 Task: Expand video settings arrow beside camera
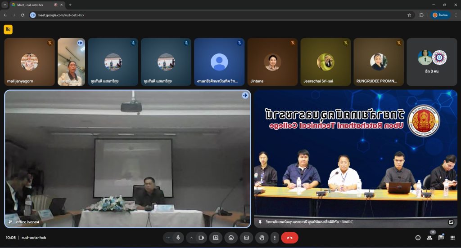coord(191,238)
